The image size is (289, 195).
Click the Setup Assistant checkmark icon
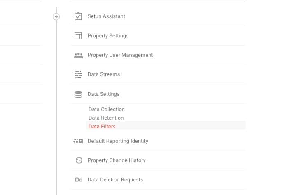pyautogui.click(x=78, y=16)
